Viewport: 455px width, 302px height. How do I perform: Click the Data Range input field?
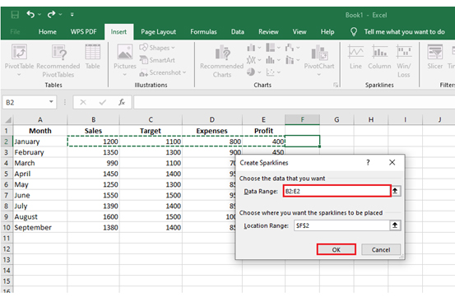coord(337,191)
